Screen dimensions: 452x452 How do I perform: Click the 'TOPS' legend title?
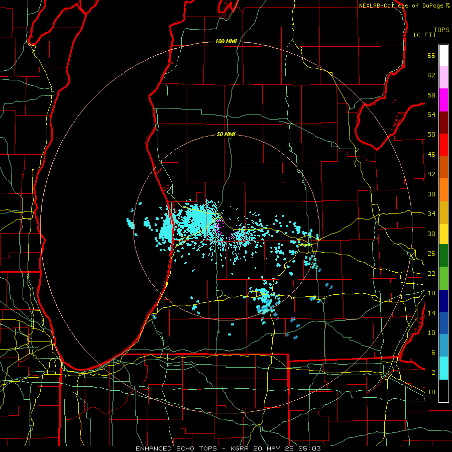pyautogui.click(x=441, y=30)
